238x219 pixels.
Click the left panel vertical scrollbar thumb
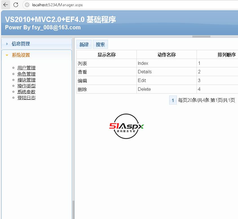(74, 210)
